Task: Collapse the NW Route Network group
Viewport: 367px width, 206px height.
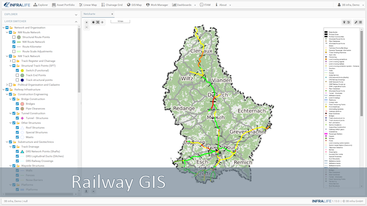Action: point(7,32)
